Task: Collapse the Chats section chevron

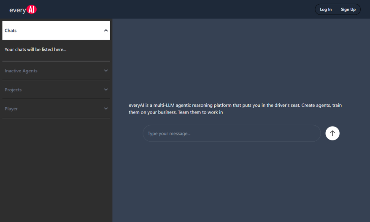Action: [106, 30]
